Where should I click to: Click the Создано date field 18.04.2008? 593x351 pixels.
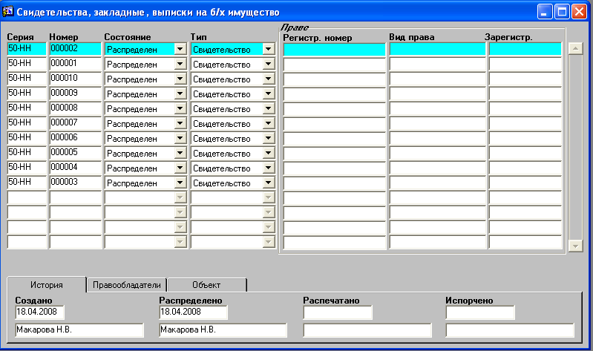40,312
